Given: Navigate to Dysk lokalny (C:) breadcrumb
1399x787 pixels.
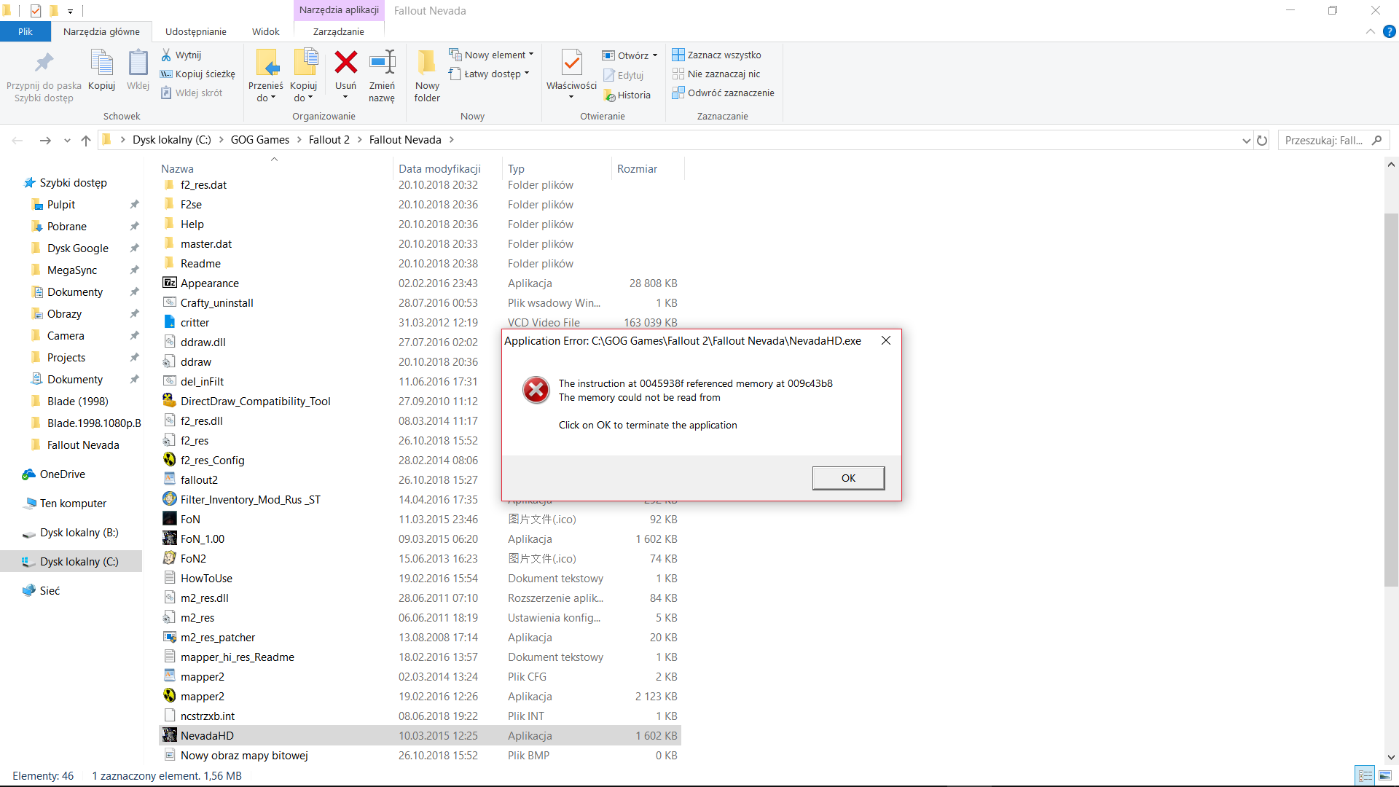Looking at the screenshot, I should [x=171, y=140].
